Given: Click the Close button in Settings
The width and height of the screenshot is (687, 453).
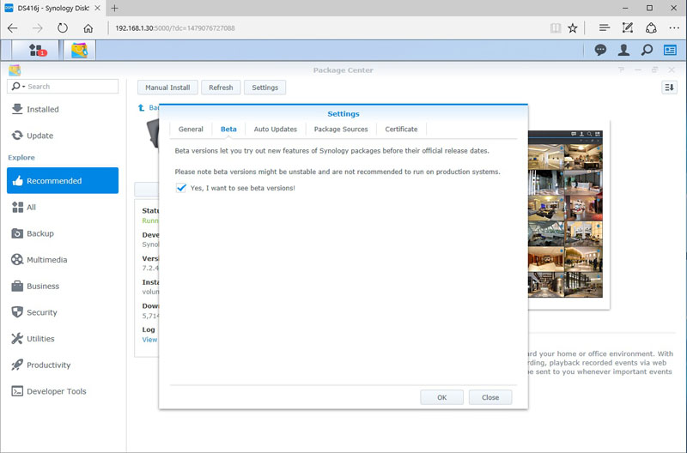Looking at the screenshot, I should coord(490,397).
